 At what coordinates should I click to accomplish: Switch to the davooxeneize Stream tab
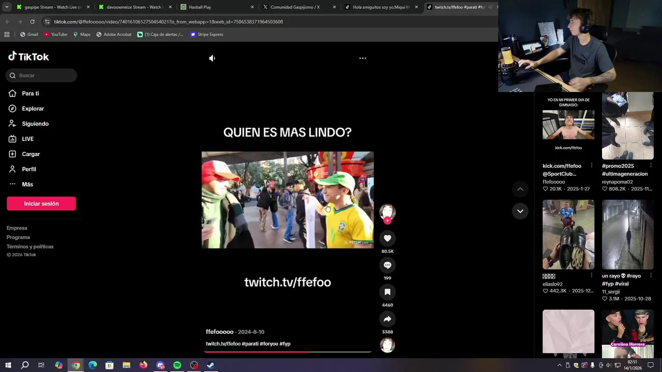coord(134,7)
